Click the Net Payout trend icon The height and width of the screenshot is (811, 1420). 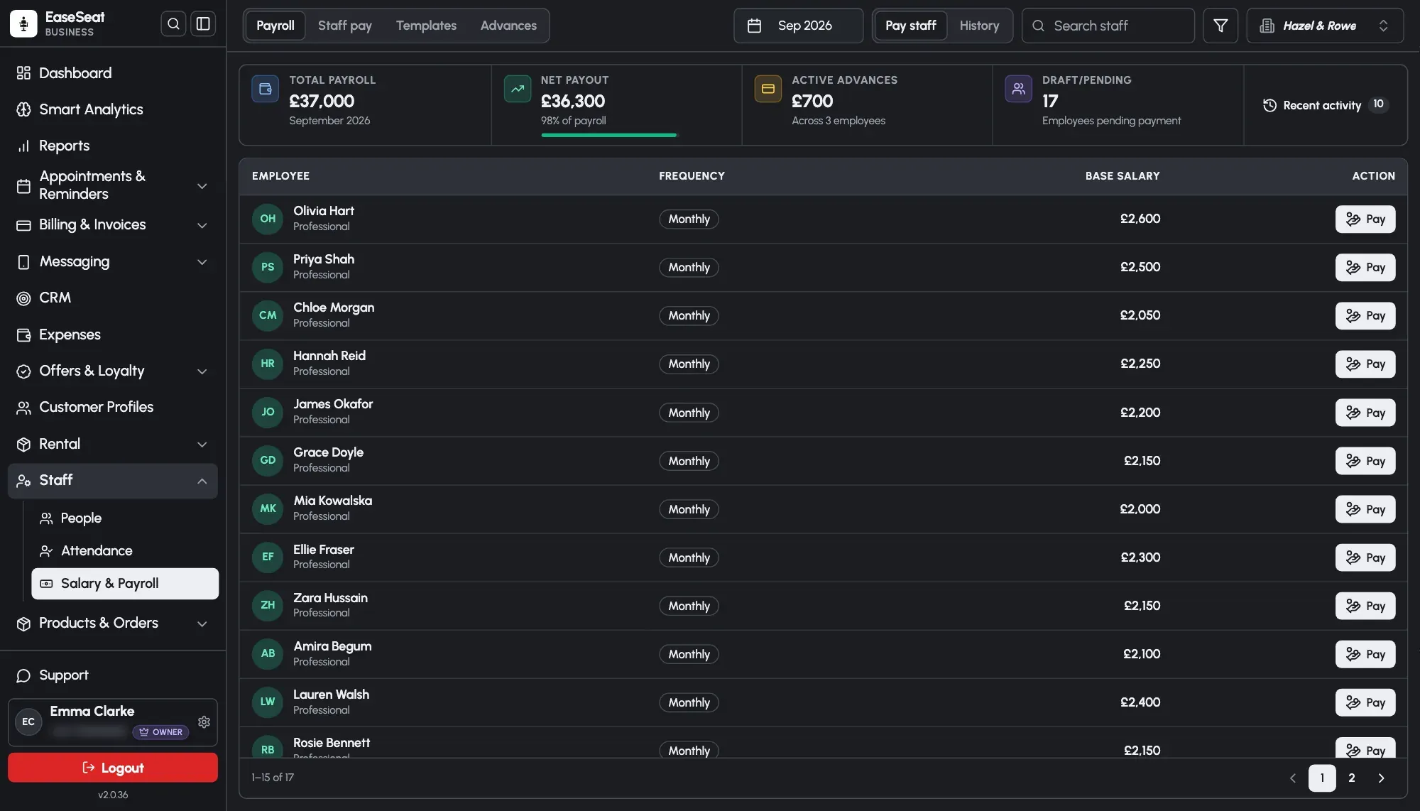tap(517, 89)
